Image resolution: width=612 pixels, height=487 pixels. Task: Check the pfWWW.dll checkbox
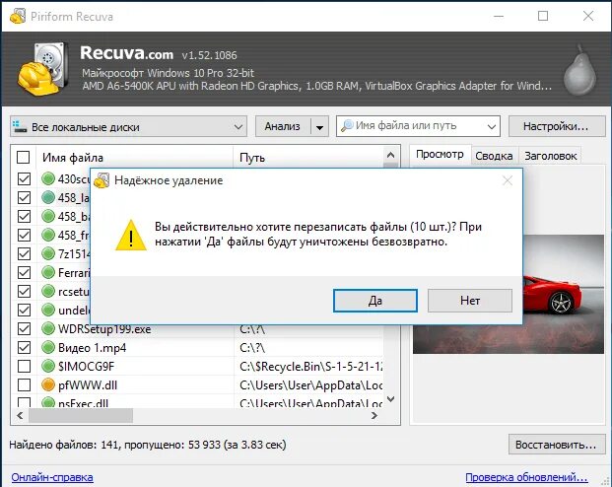24,385
